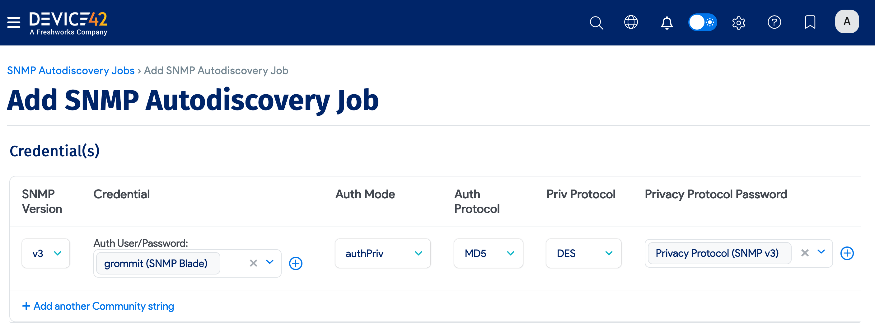This screenshot has height=333, width=875.
Task: Open help via the question mark icon
Action: (x=774, y=22)
